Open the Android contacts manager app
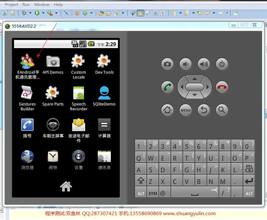Image resolution: width=267 pixels, height=220 pixels. (x=27, y=66)
